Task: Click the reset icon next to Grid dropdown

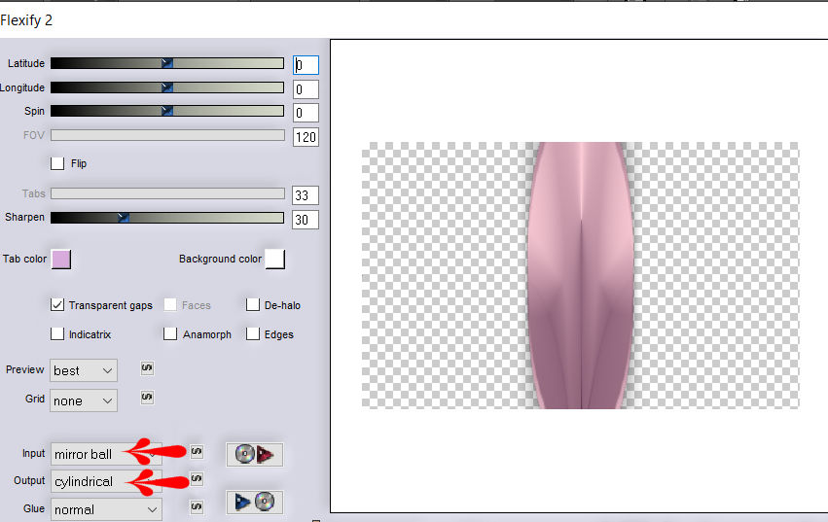Action: click(x=147, y=397)
